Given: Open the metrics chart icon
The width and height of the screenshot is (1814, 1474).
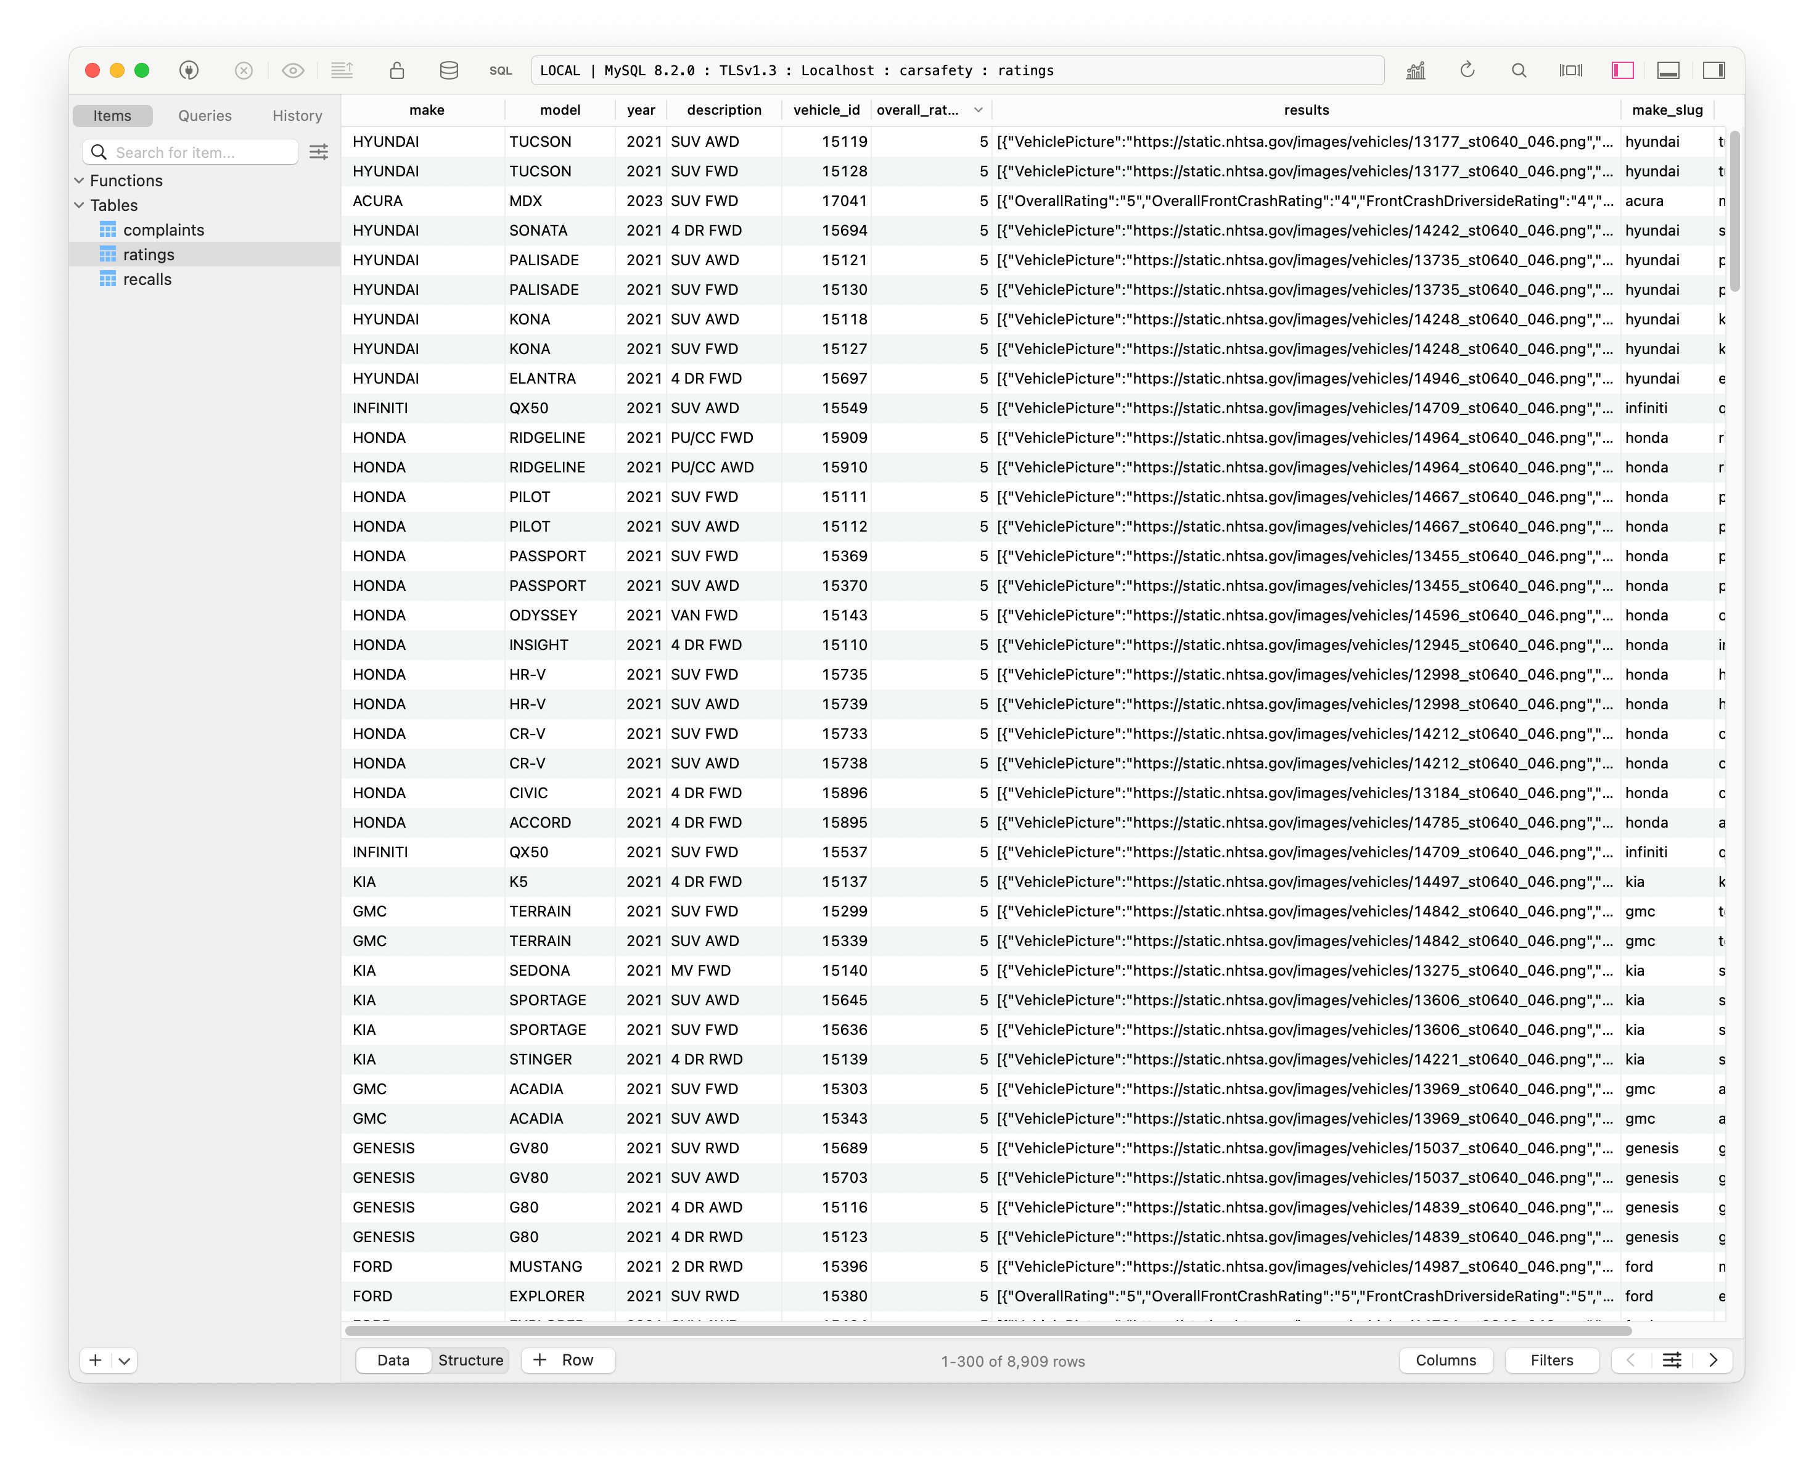Looking at the screenshot, I should 1415,70.
